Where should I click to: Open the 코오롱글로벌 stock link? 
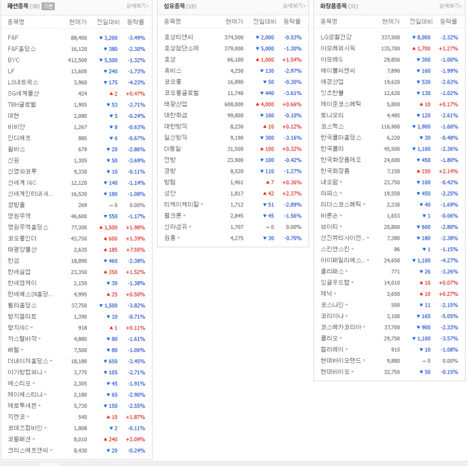point(181,93)
